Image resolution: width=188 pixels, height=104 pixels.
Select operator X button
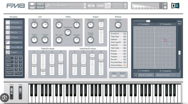tap(20, 66)
